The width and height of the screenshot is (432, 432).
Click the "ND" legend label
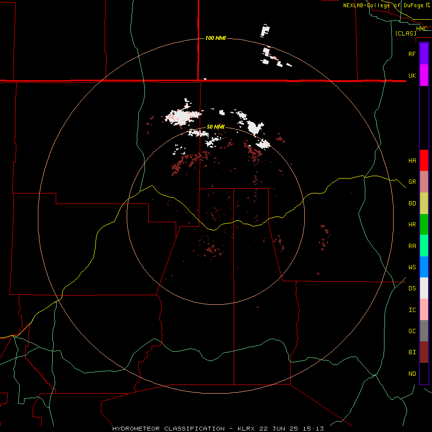point(412,373)
